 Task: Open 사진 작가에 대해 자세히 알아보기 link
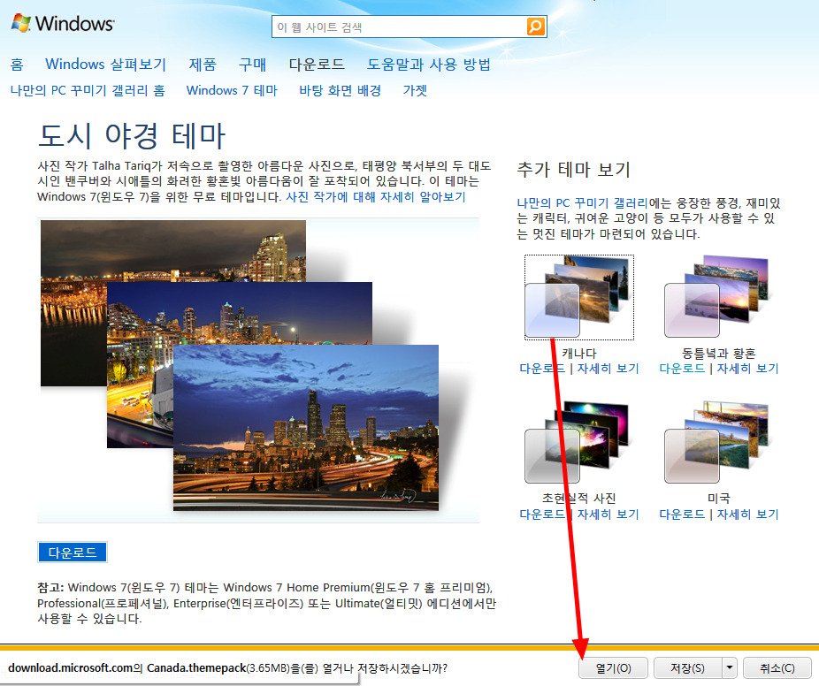376,197
